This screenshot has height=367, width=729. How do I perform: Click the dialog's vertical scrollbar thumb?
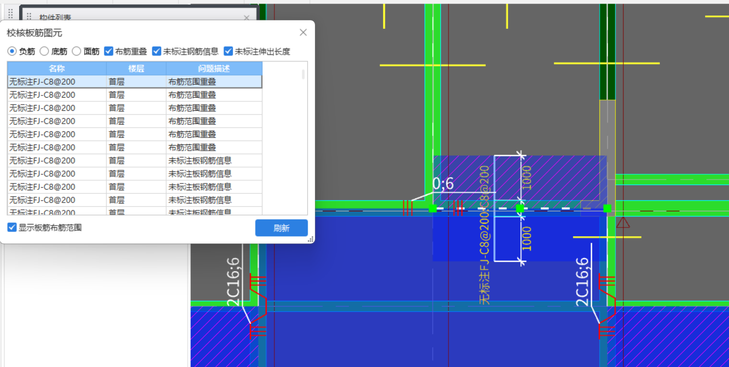coord(303,74)
